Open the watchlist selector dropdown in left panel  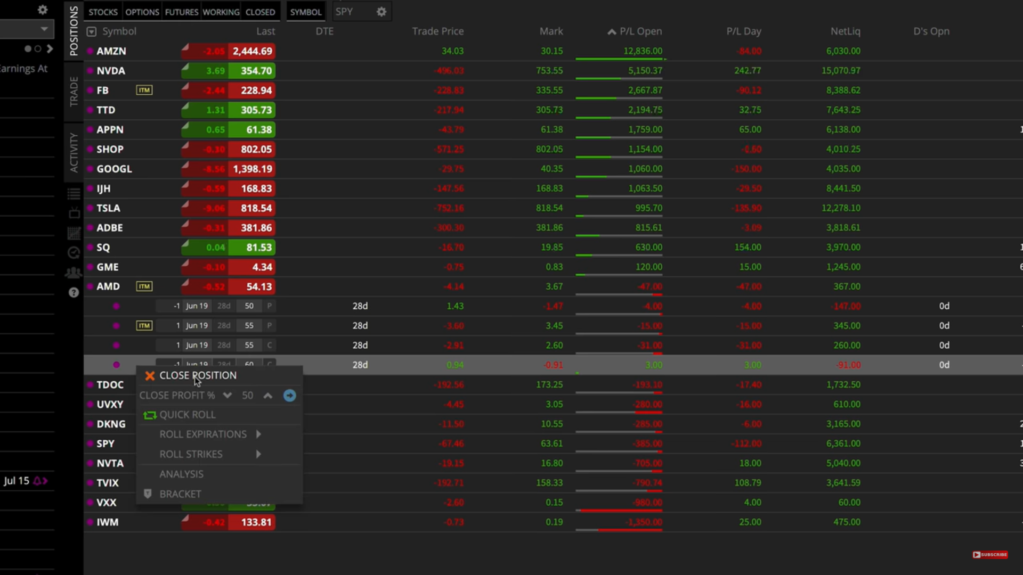click(27, 29)
